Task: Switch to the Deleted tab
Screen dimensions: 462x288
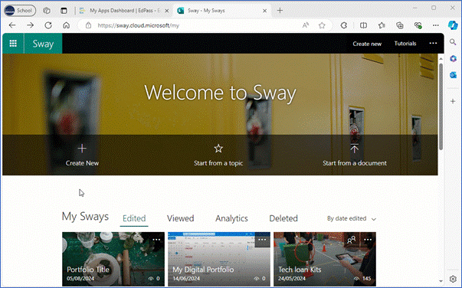Action: point(283,218)
